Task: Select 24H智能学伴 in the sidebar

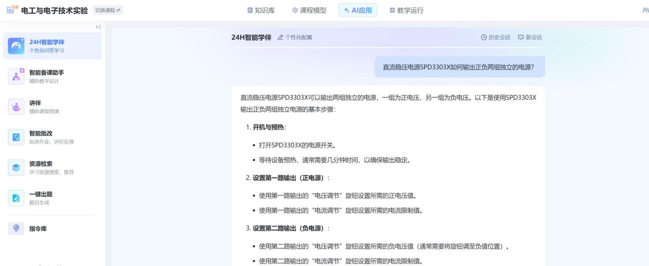Action: point(52,46)
